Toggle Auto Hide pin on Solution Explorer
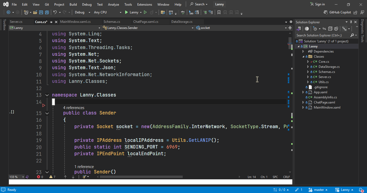This screenshot has height=193, width=367. [x=351, y=22]
